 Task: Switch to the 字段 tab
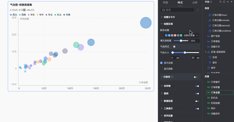(x=165, y=2)
